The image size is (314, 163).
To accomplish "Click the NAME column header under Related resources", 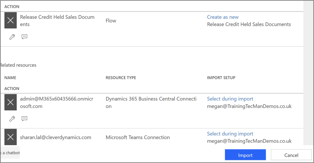I will (10, 78).
